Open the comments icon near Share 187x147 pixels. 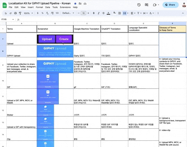point(146,5)
